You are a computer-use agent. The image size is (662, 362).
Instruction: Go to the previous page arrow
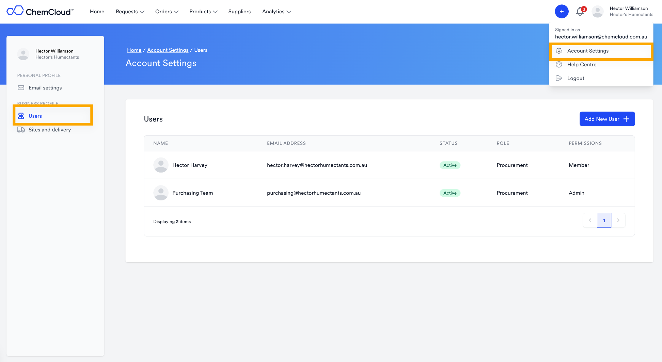[590, 220]
